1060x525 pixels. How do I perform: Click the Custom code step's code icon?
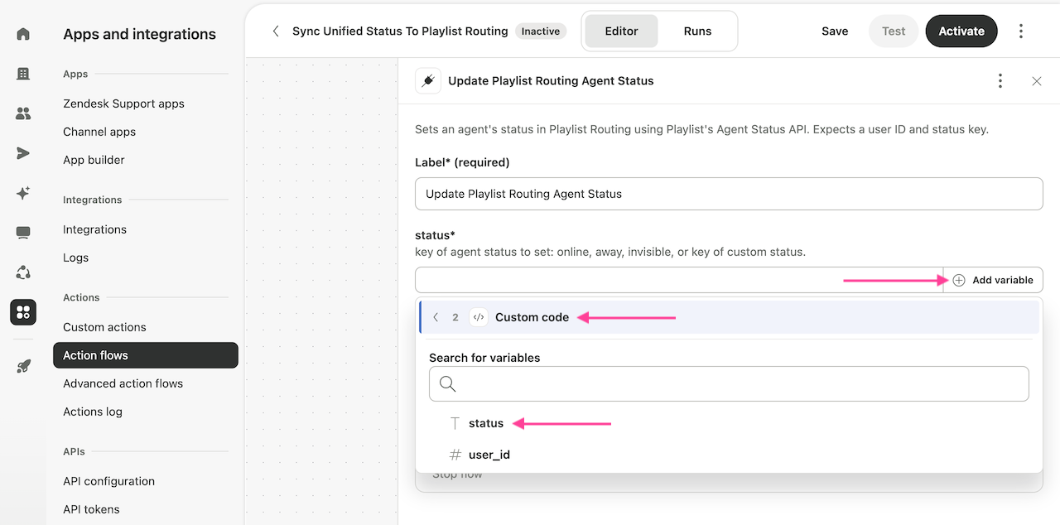tap(479, 317)
